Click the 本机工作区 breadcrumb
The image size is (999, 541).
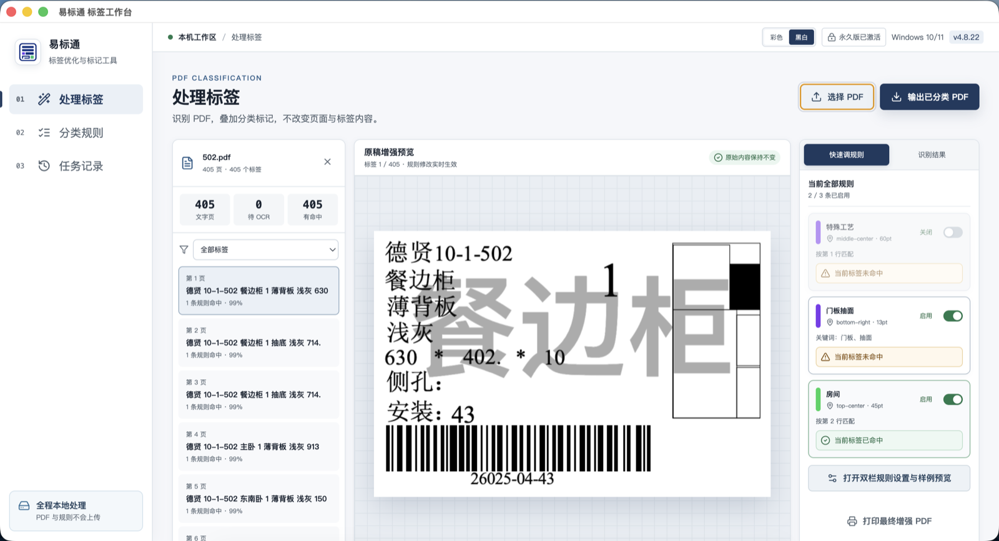pos(197,37)
